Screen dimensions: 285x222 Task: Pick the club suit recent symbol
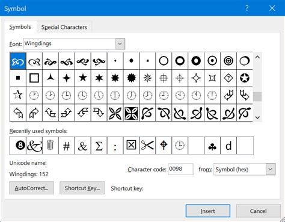[x=212, y=145]
